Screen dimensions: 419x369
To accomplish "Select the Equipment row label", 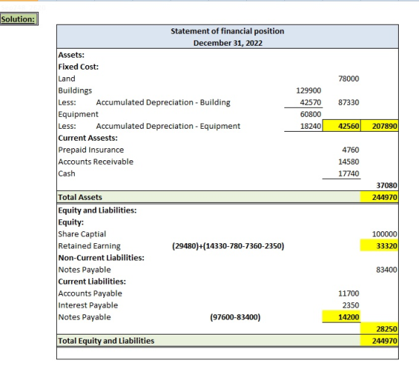I will tap(79, 115).
